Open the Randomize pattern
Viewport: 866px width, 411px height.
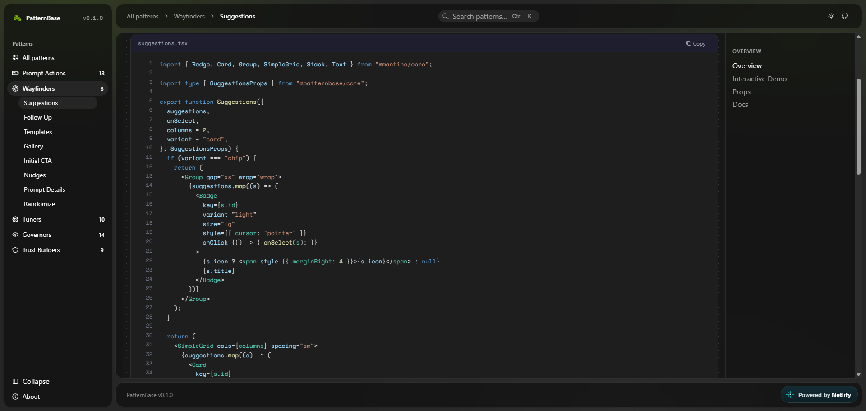tap(58, 204)
